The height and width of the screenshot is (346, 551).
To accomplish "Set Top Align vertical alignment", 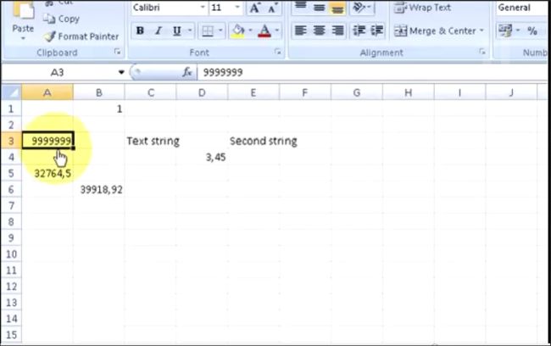I will click(x=300, y=7).
